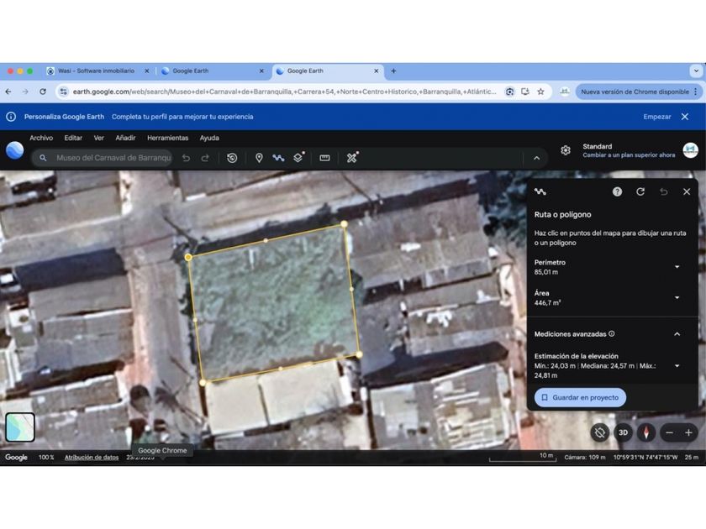Open the Archivo menu

[x=41, y=138]
